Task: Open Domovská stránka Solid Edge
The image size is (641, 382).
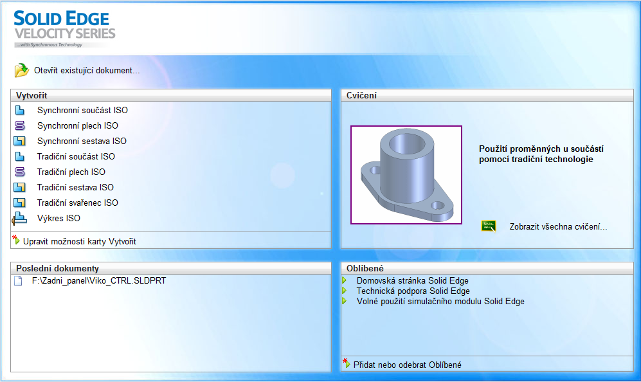Action: tap(413, 281)
